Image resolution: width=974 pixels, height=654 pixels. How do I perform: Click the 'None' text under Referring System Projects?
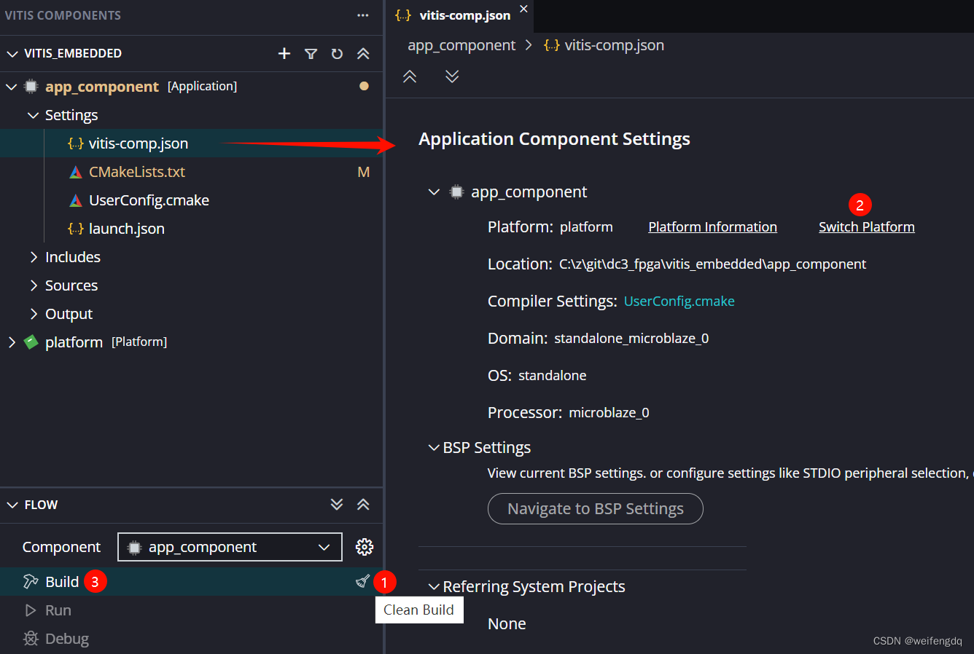507,624
